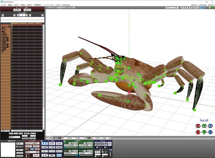Click the local coordinate mode label
The height and width of the screenshot is (158, 215).
pyautogui.click(x=204, y=120)
